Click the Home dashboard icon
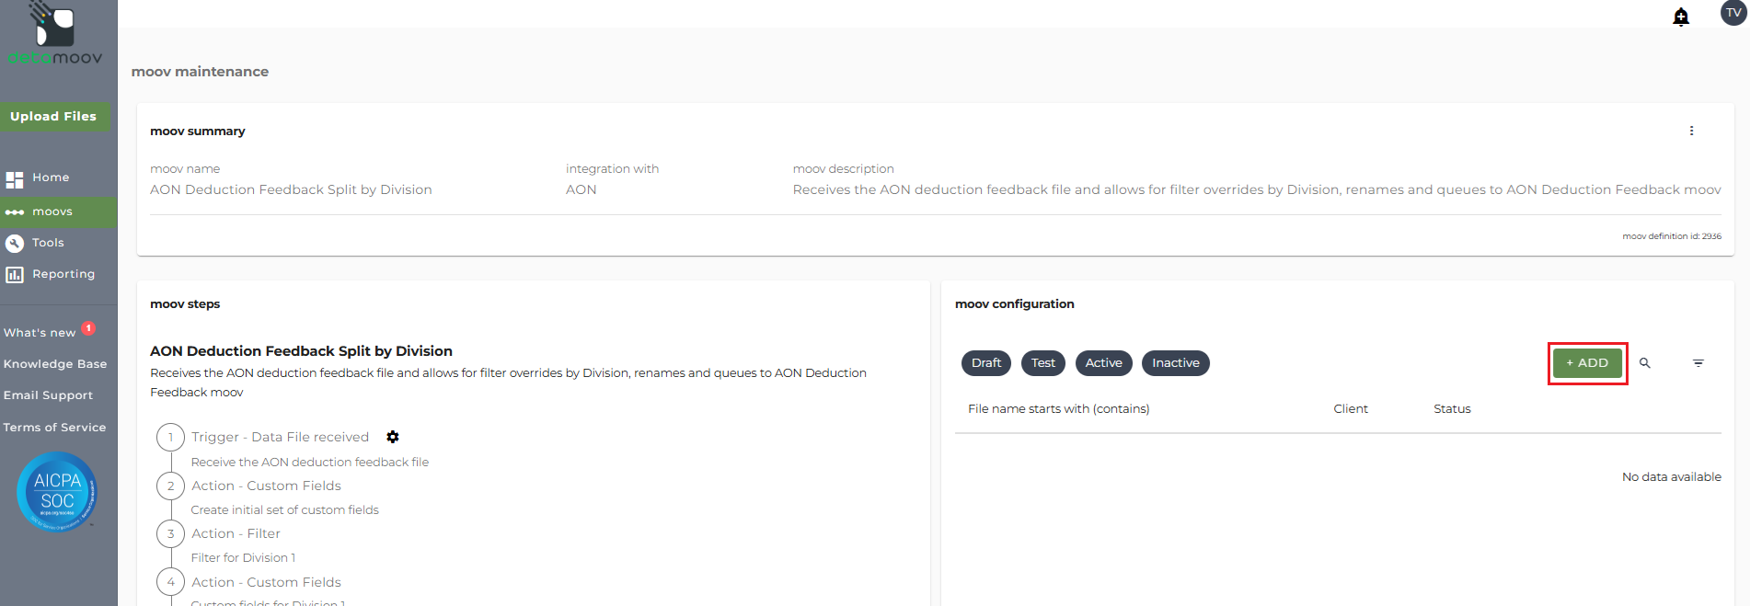 pyautogui.click(x=15, y=179)
